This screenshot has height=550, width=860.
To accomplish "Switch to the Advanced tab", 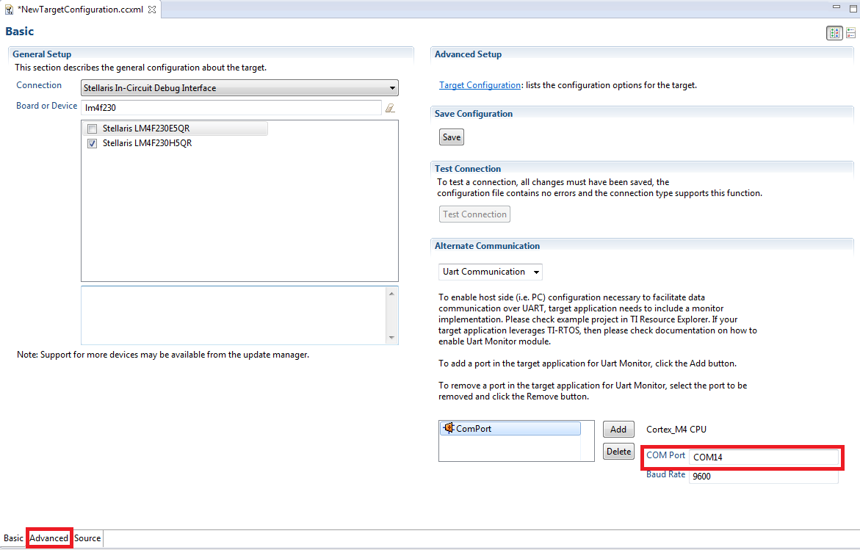I will [48, 538].
